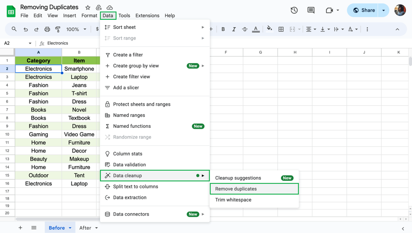The height and width of the screenshot is (233, 412).
Task: Open the Before sheet tab menu arrow
Action: pyautogui.click(x=70, y=228)
